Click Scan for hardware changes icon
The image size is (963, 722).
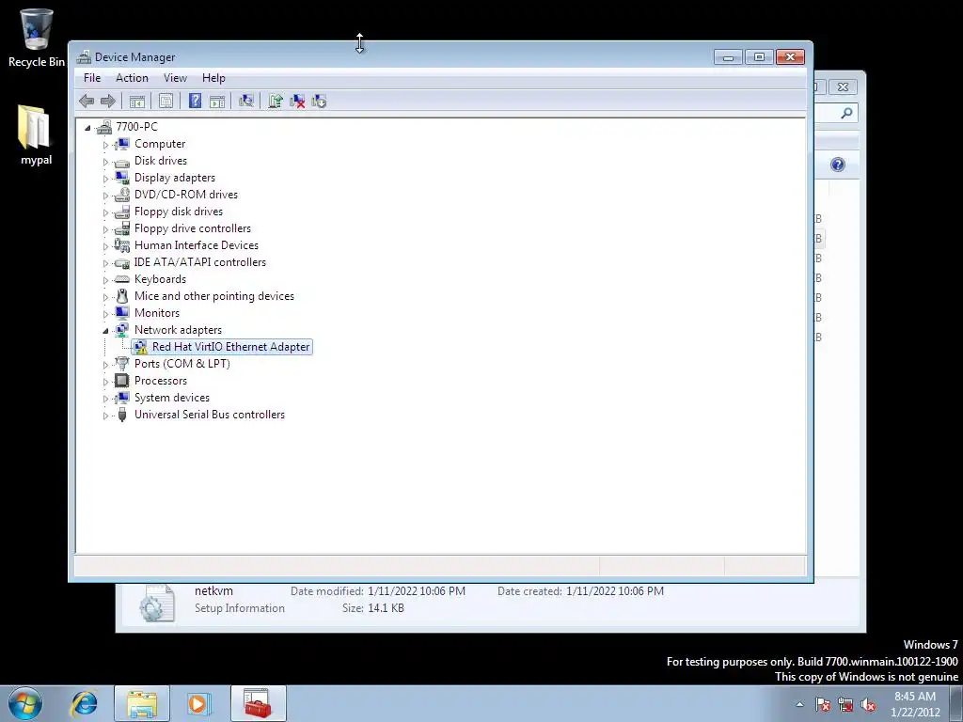[x=246, y=102]
